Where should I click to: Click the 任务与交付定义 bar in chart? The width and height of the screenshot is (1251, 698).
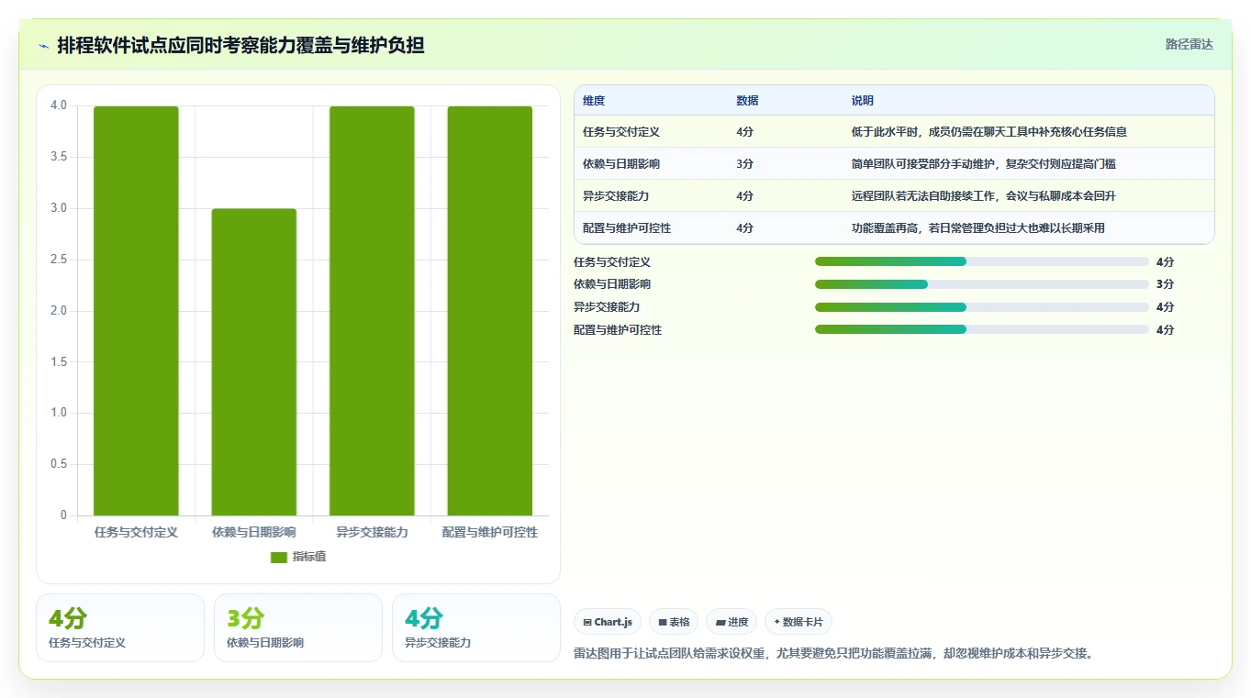136,311
